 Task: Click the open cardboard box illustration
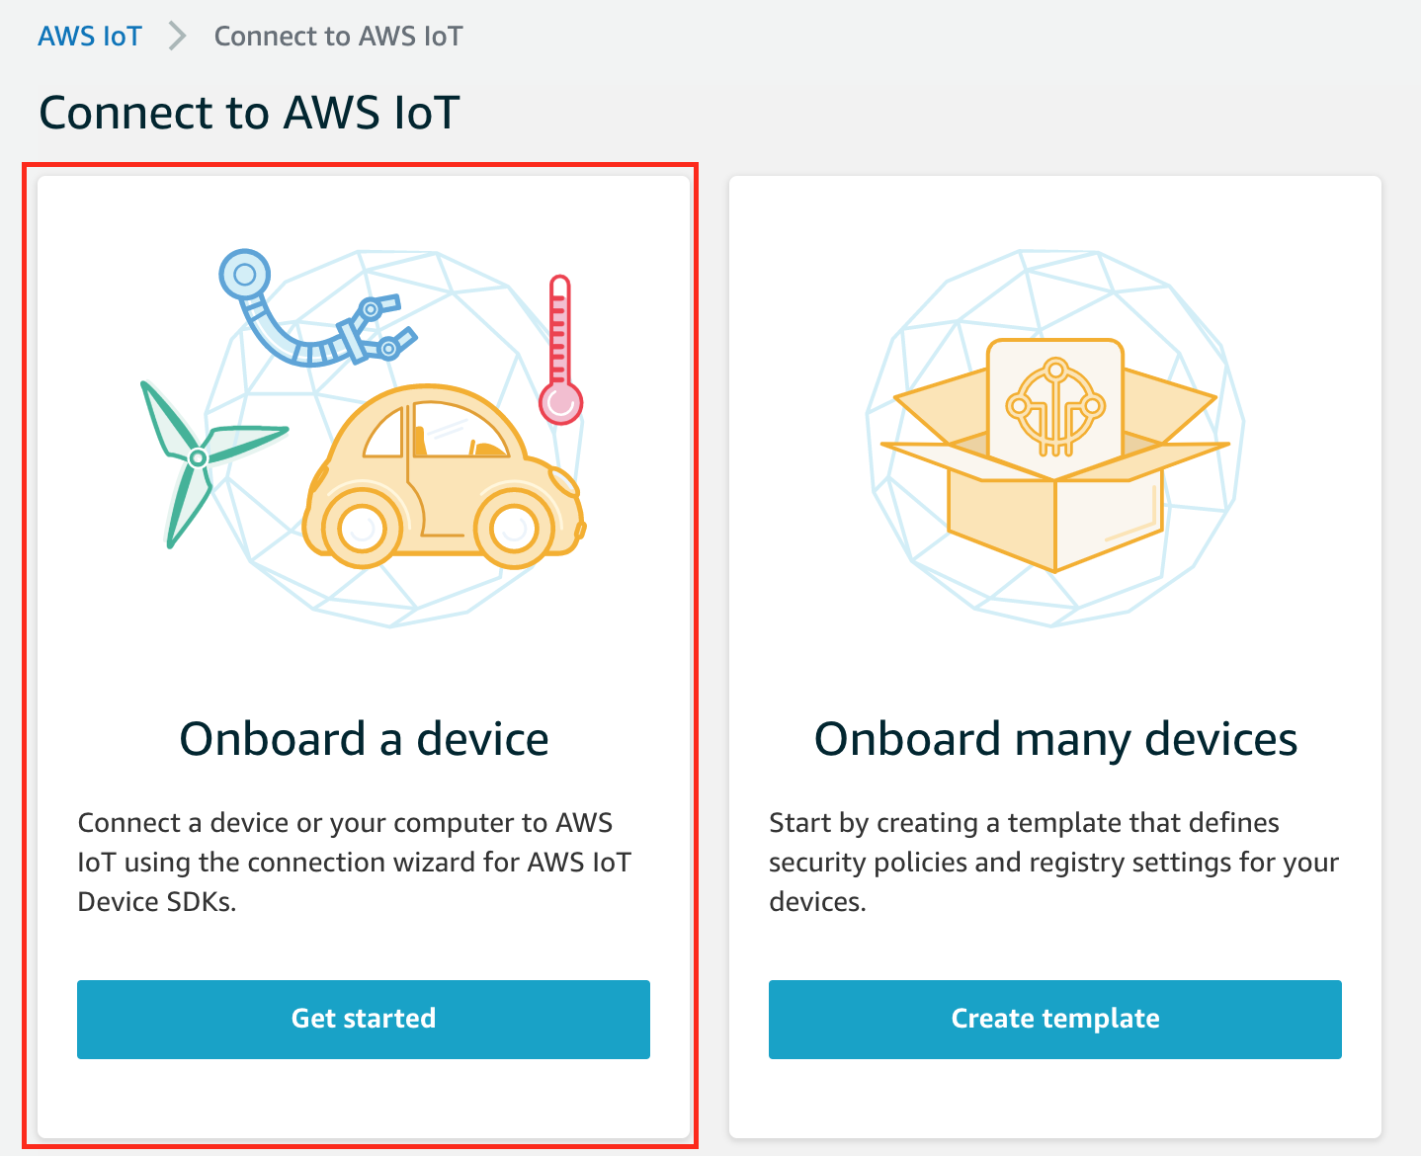pos(1054,454)
